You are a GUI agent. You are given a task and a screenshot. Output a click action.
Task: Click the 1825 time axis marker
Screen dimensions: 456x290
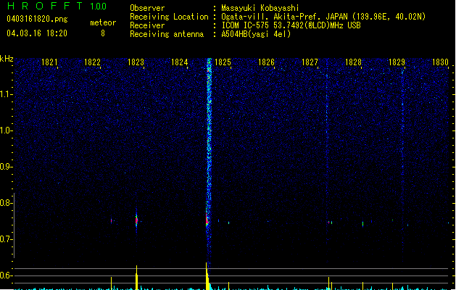click(223, 62)
